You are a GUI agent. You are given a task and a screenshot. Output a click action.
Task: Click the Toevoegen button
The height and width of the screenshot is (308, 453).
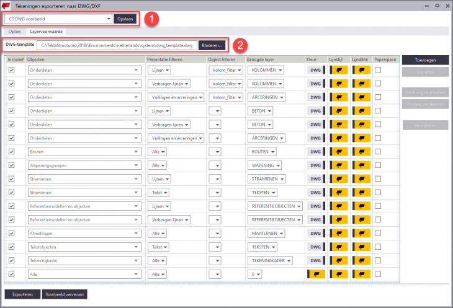click(424, 59)
